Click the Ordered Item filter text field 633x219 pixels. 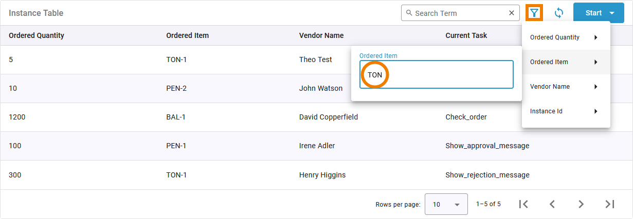[442, 75]
